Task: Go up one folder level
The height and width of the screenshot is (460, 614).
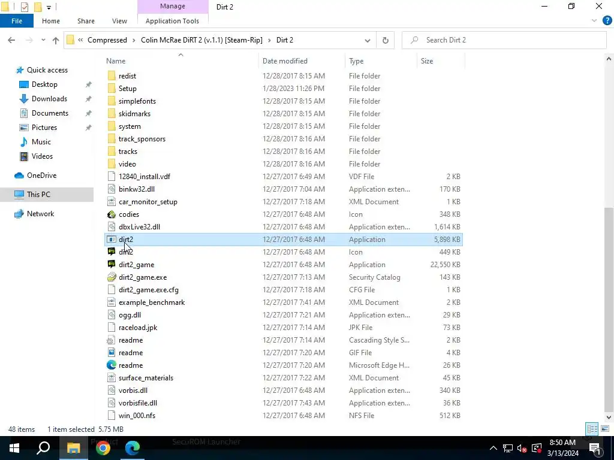Action: [x=56, y=40]
